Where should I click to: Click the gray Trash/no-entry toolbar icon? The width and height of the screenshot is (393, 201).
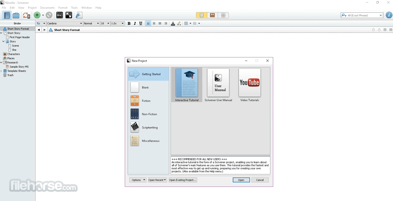tap(49, 15)
